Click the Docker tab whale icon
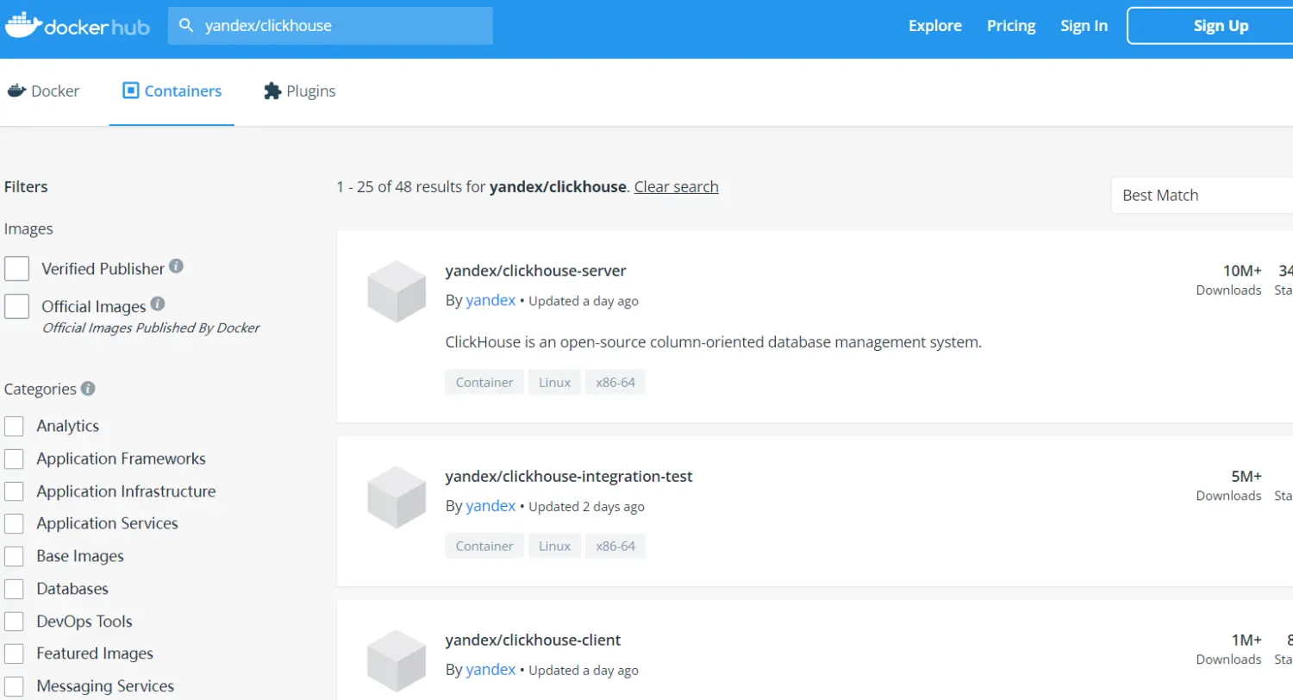 (16, 91)
